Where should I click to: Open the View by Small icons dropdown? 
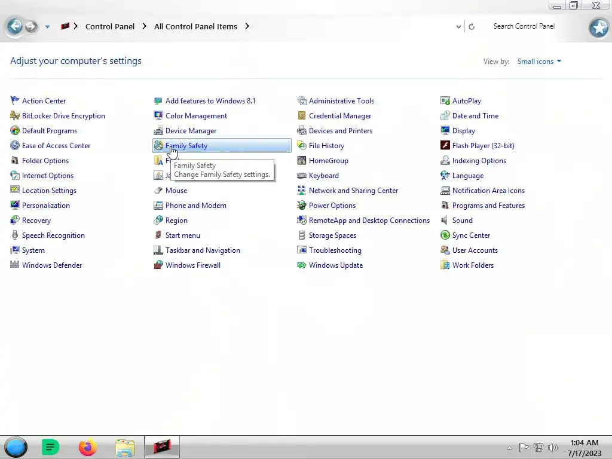coord(539,62)
